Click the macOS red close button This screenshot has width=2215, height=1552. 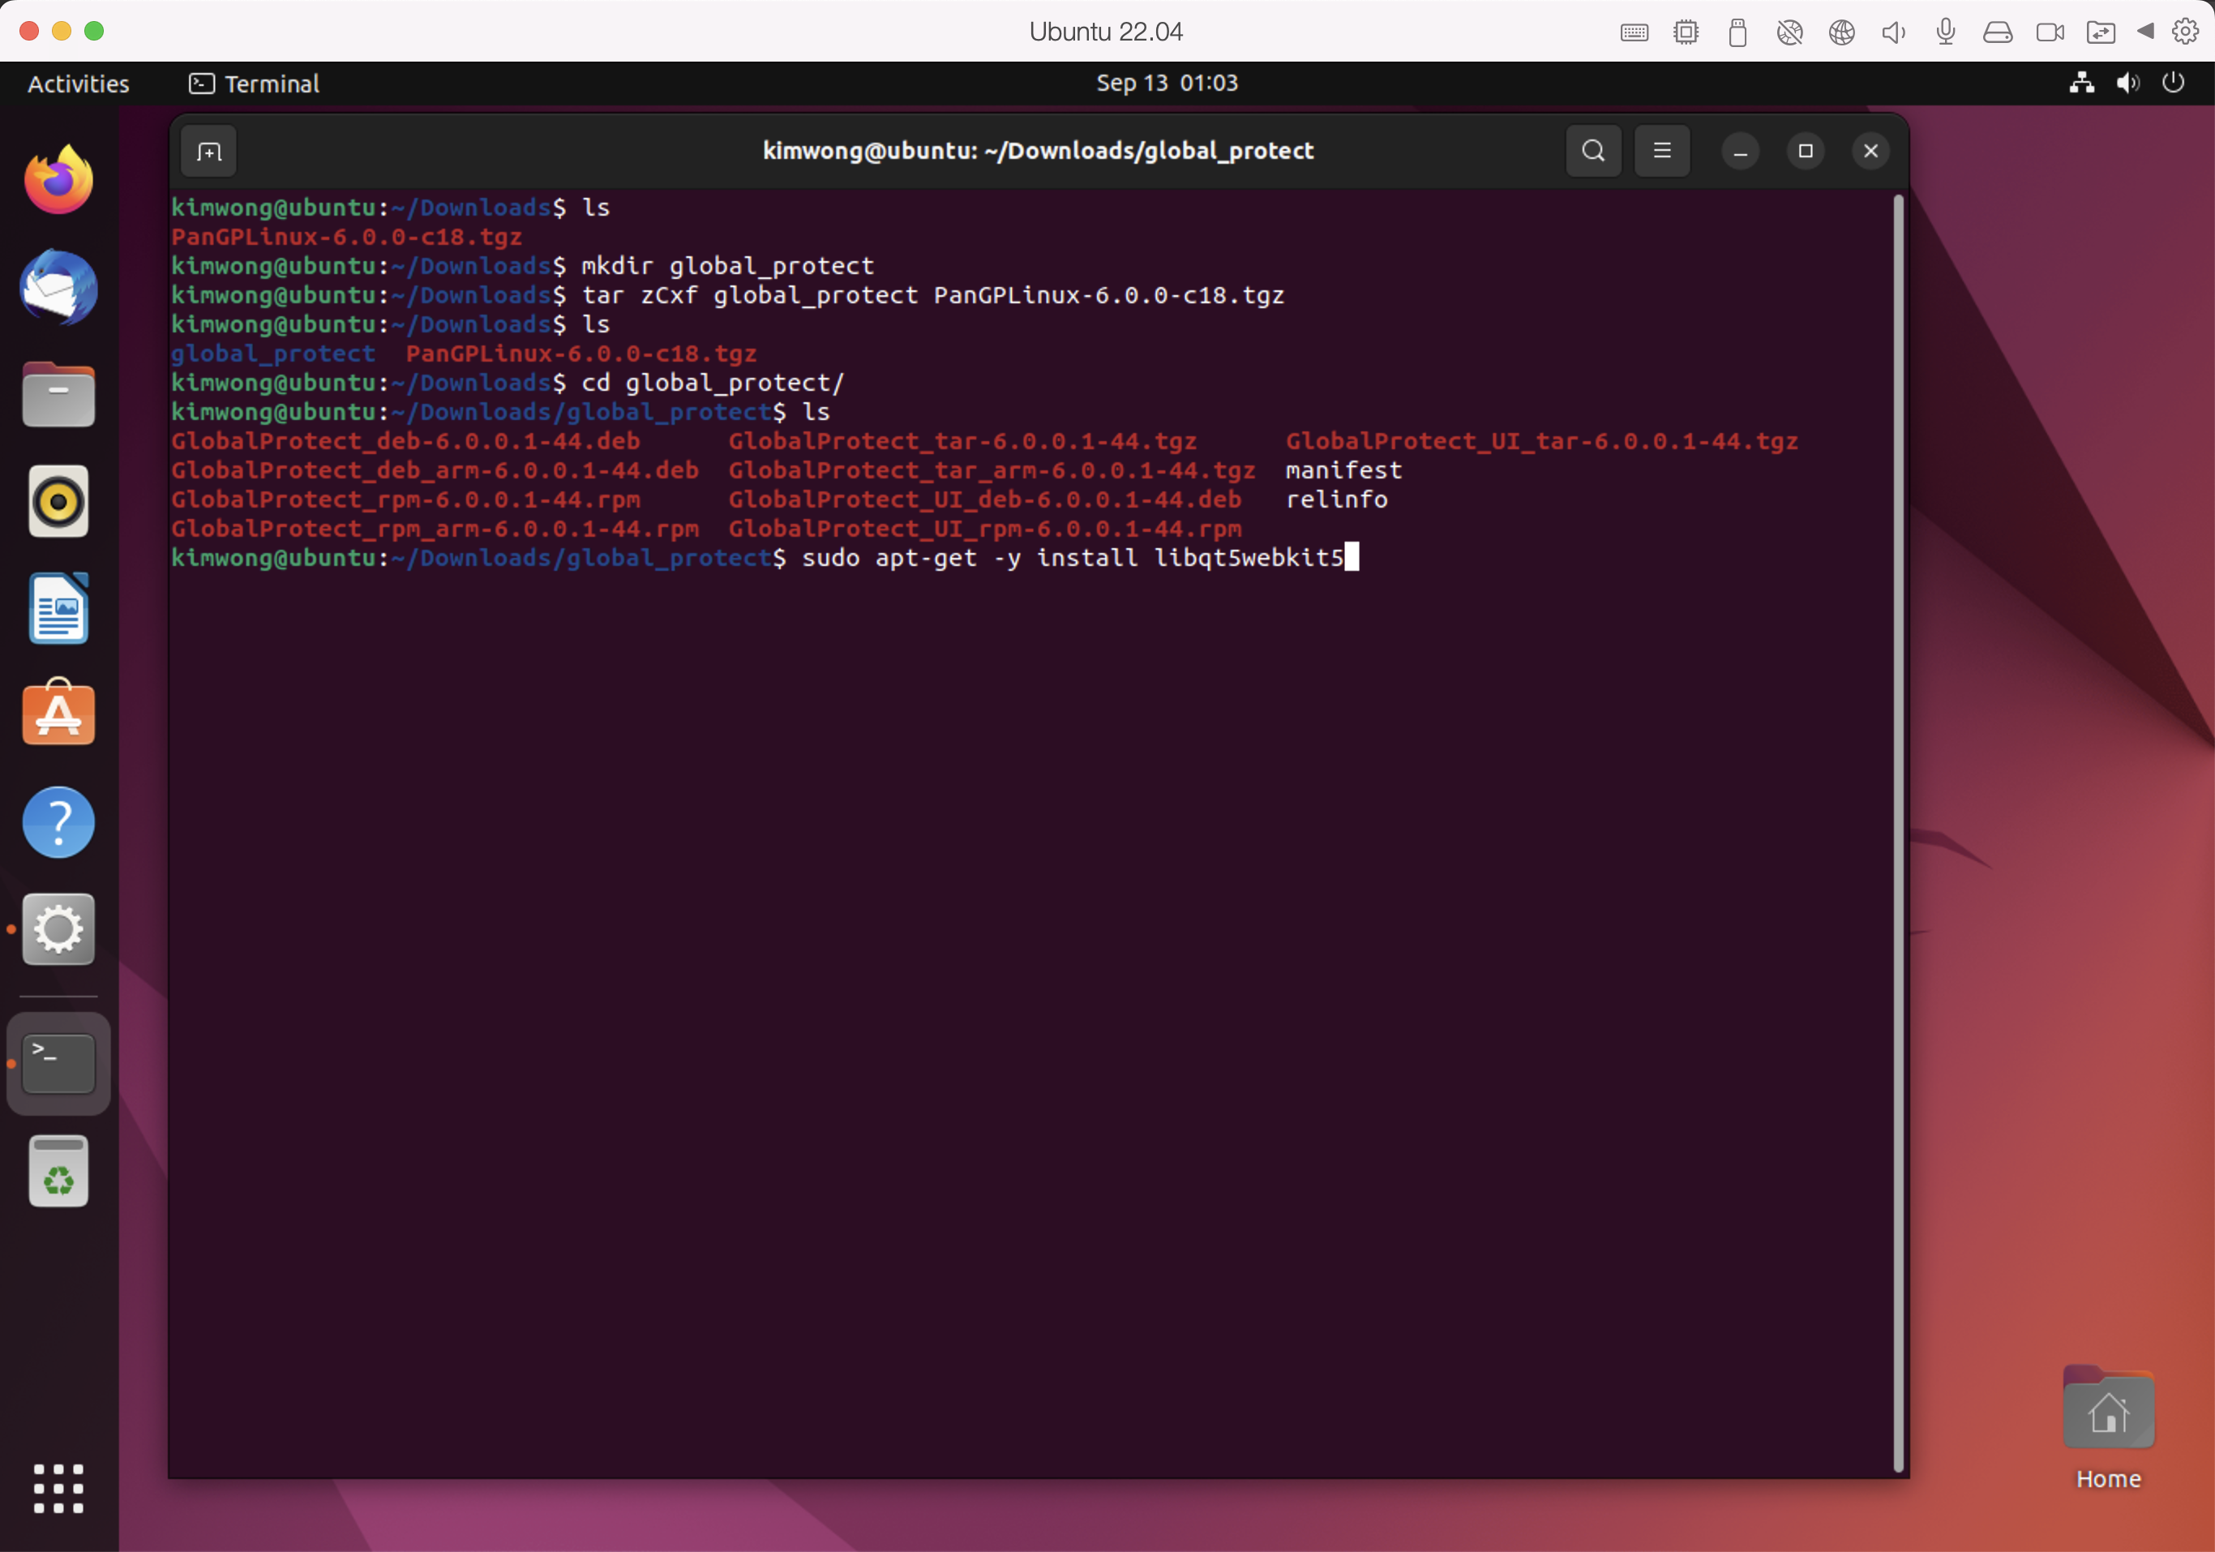[x=29, y=31]
